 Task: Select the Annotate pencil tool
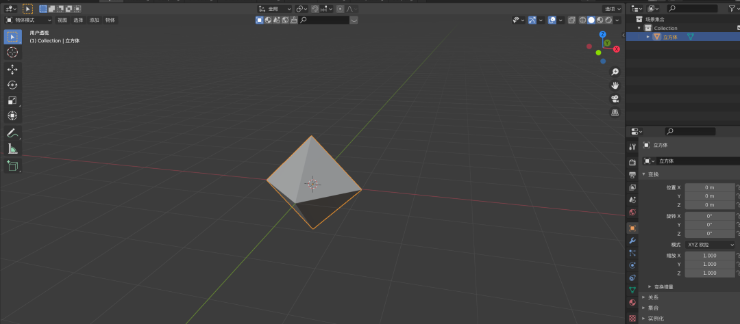pos(13,133)
